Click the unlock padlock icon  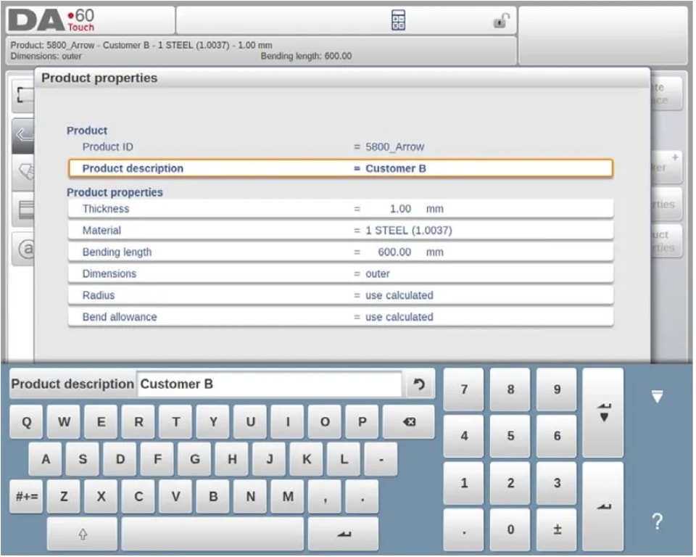click(x=501, y=20)
